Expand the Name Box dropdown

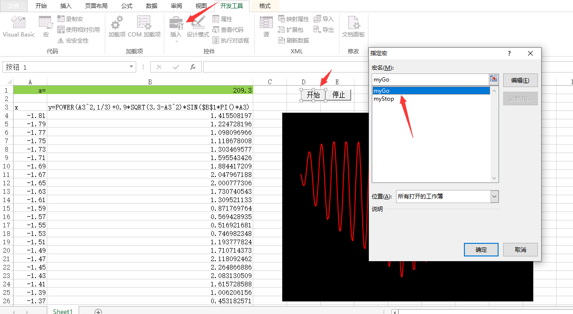click(132, 67)
